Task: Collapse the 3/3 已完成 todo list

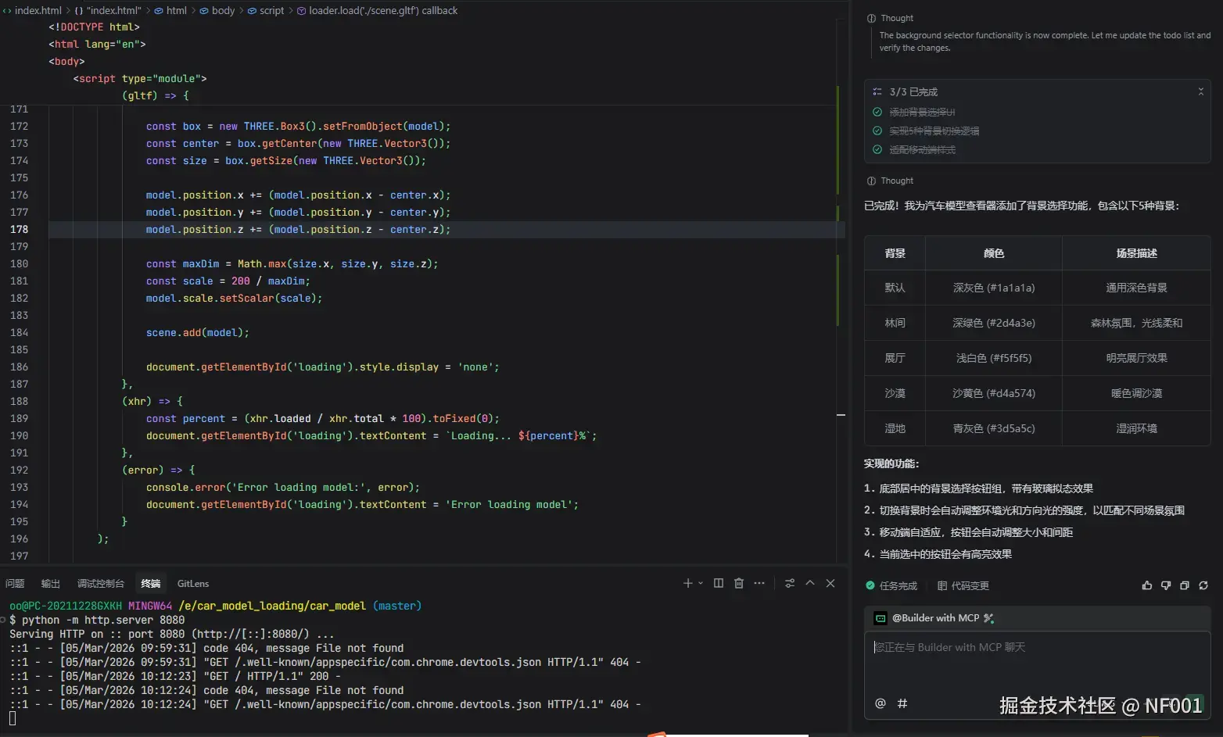Action: tap(1201, 91)
